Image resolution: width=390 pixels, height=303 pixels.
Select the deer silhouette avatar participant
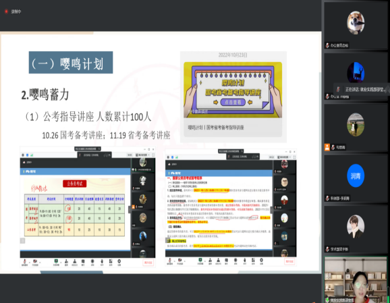pos(356,72)
